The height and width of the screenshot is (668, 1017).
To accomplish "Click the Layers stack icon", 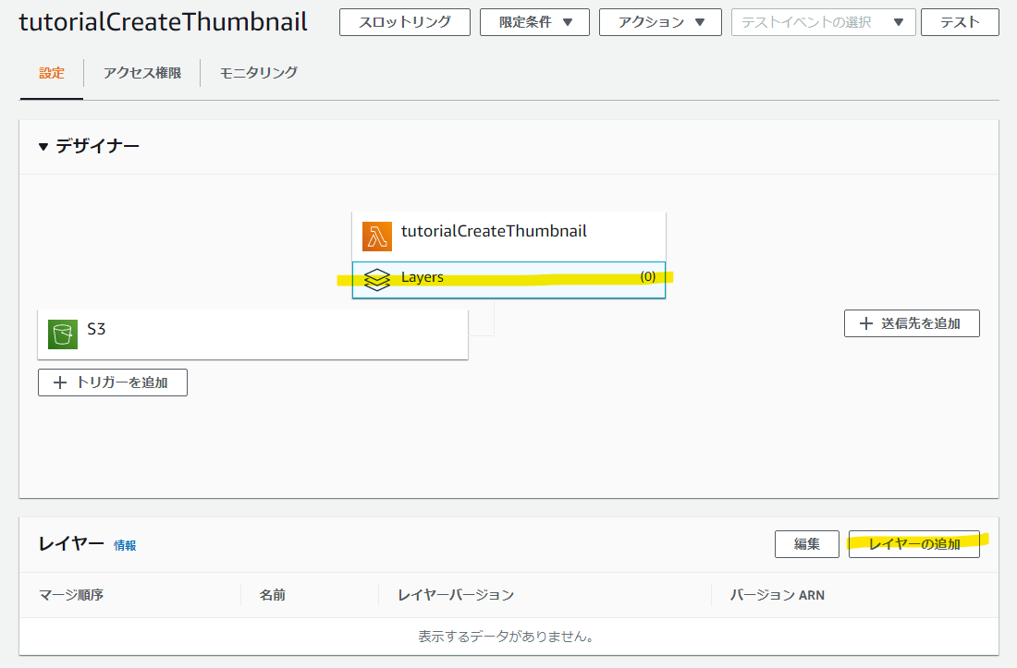I will [x=377, y=279].
